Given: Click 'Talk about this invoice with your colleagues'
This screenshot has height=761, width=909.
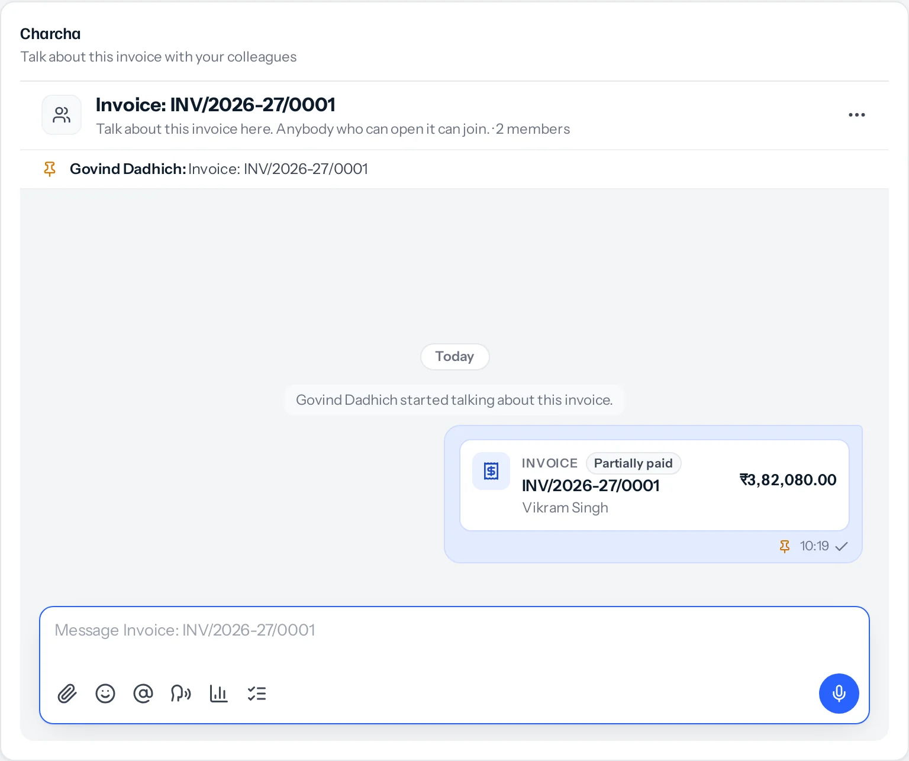Looking at the screenshot, I should point(159,57).
